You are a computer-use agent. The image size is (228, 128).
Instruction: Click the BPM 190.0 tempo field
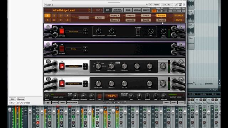[x=98, y=10]
